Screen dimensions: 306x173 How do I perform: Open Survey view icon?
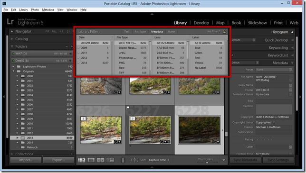(x=110, y=160)
